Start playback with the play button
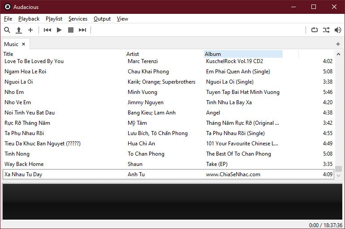The width and height of the screenshot is (345, 229). click(59, 30)
